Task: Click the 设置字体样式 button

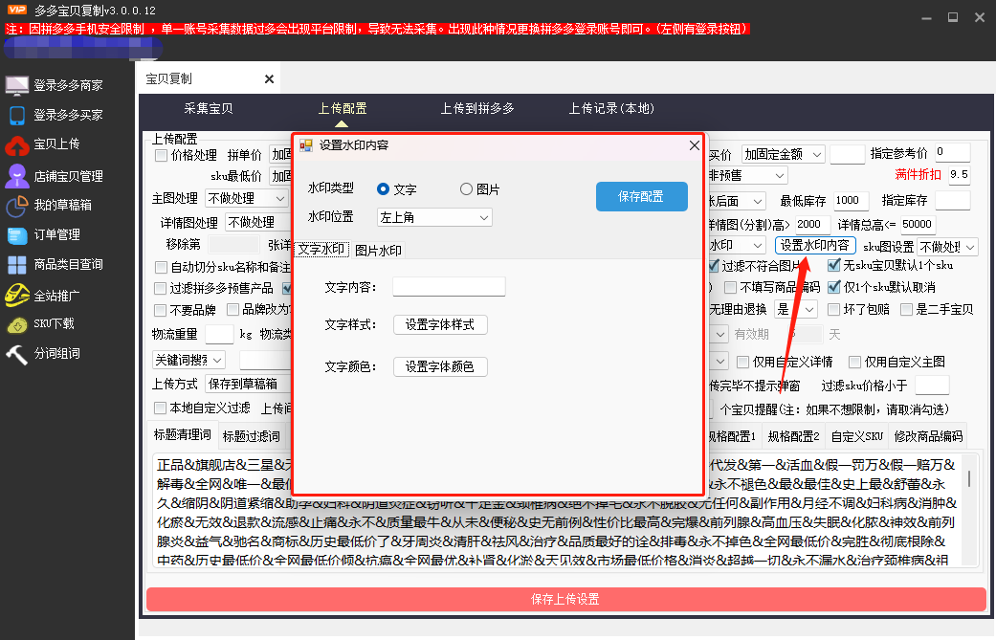Action: coord(440,325)
